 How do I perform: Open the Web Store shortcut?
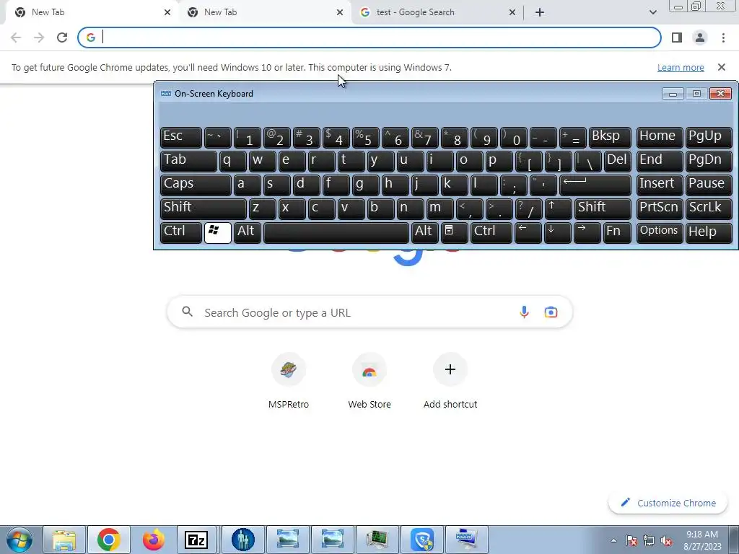(x=369, y=381)
